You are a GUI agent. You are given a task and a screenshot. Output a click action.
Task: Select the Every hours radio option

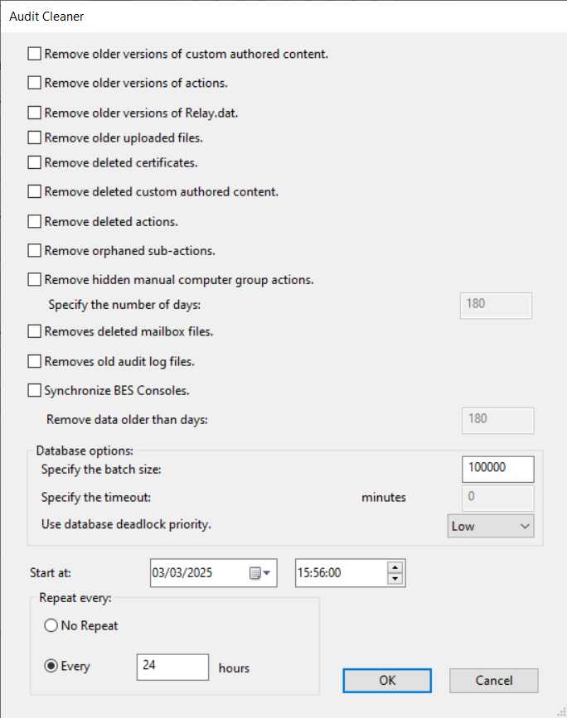[51, 666]
